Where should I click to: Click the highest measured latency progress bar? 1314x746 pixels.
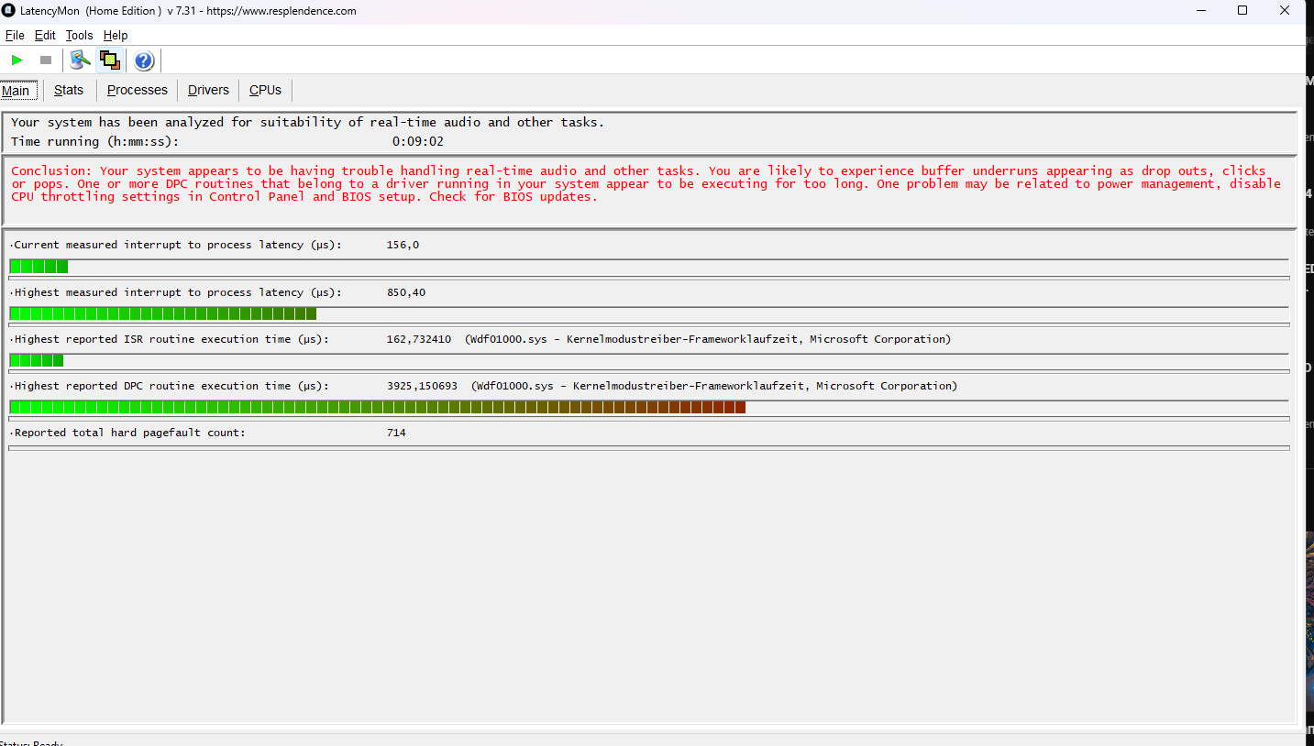click(649, 313)
